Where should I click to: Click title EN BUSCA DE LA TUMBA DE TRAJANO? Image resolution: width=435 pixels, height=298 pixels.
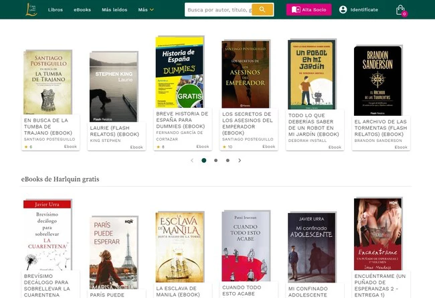(48, 127)
